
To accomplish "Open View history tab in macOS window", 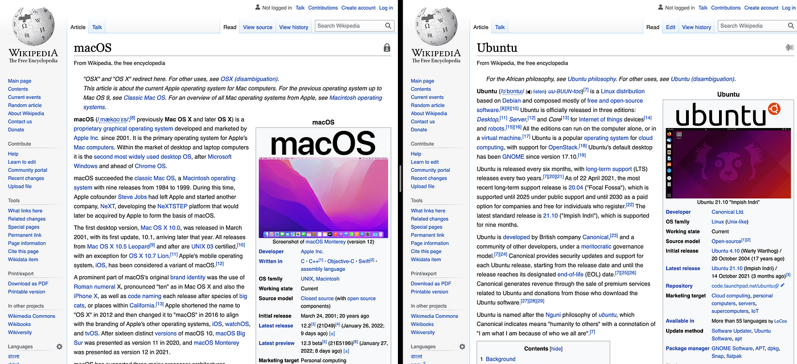I will [x=294, y=27].
